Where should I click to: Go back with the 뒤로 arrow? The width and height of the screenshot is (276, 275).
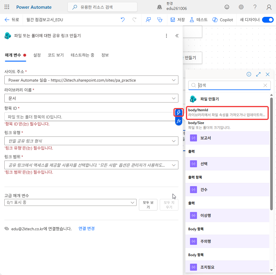pos(12,20)
